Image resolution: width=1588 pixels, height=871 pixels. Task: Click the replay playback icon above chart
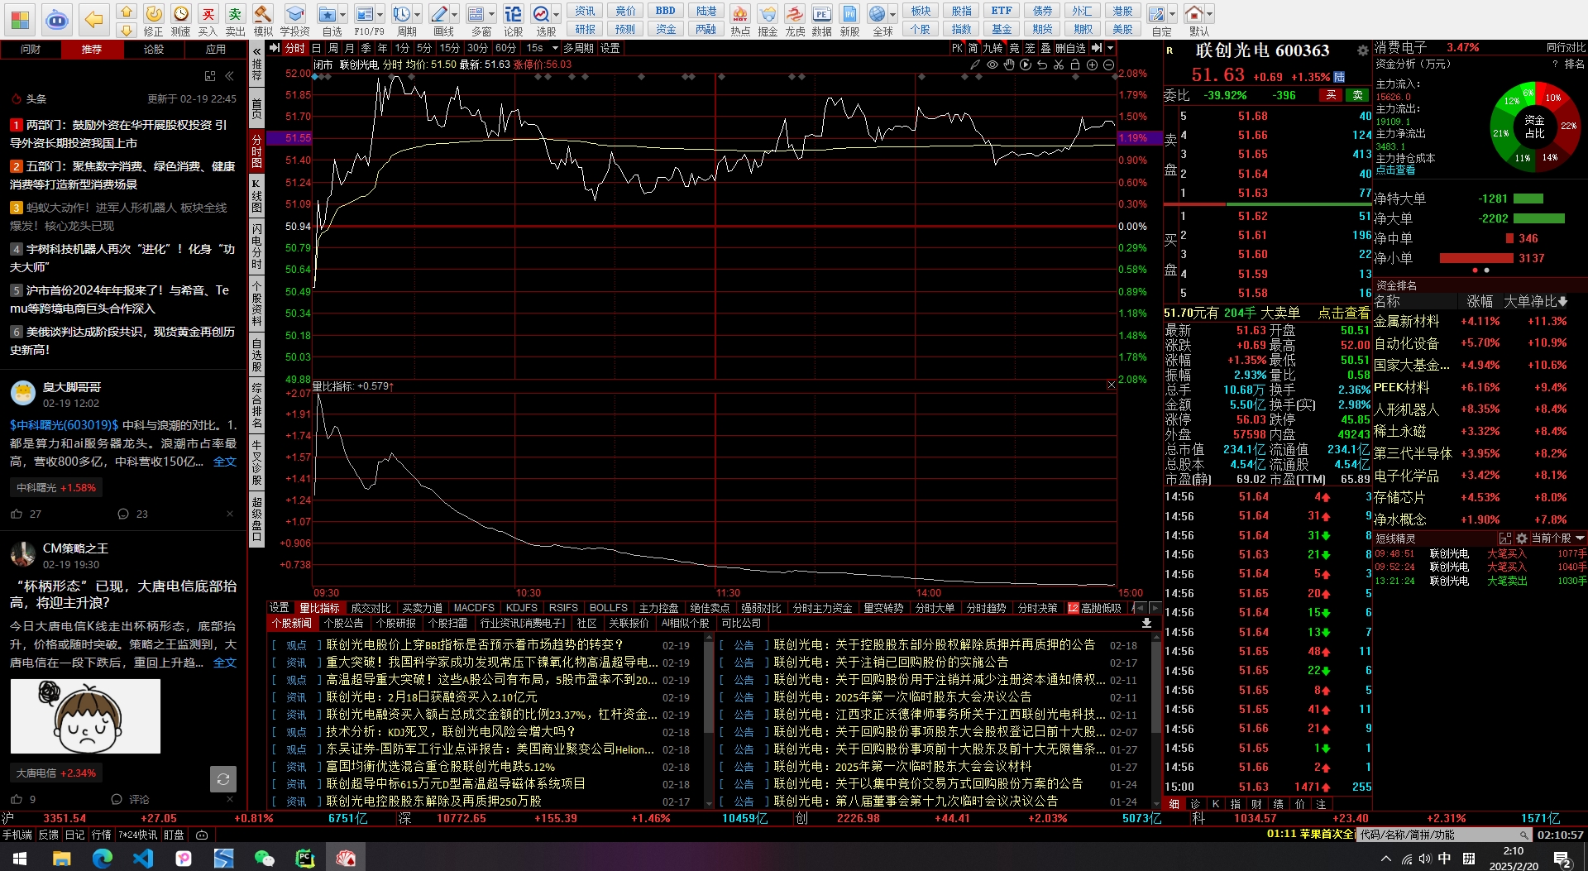click(x=1026, y=65)
